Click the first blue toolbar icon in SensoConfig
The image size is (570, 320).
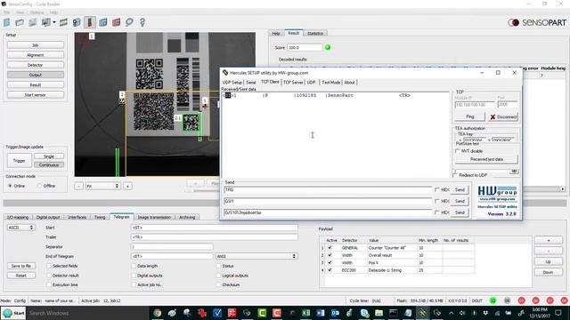6,22
